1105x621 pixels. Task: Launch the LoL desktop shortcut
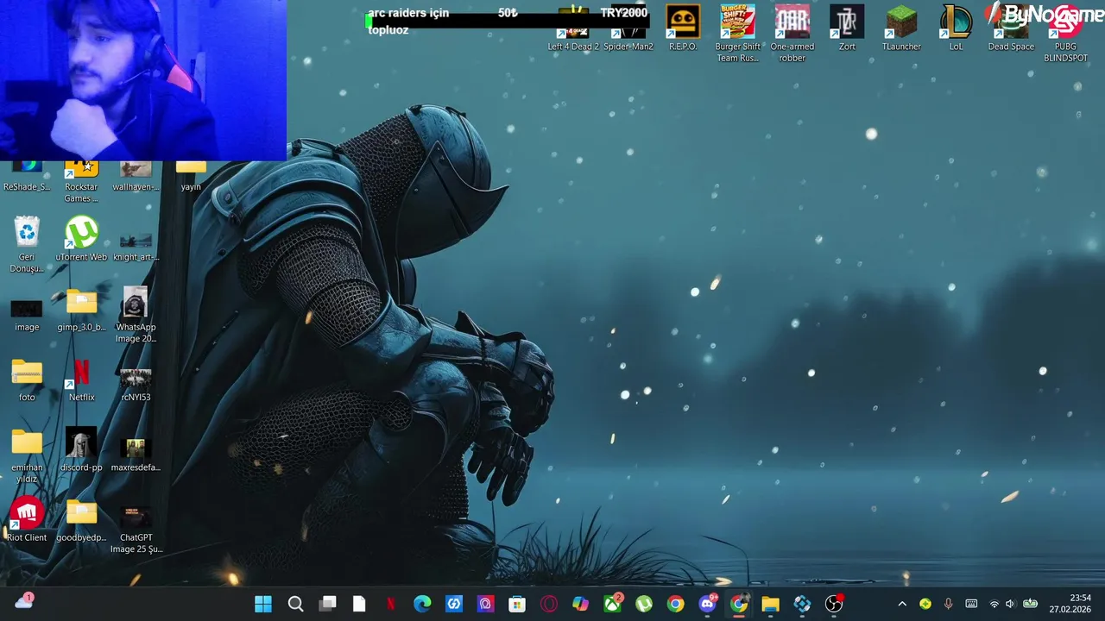click(956, 28)
